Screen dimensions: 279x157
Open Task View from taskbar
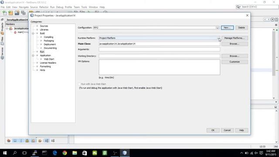(x=24, y=153)
